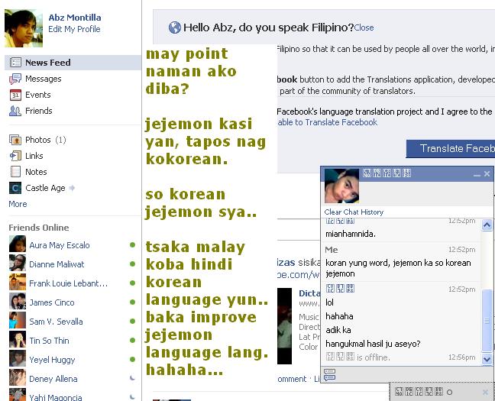Click James Cinco's avatar thumbnail
The height and width of the screenshot is (401, 495).
pos(18,301)
